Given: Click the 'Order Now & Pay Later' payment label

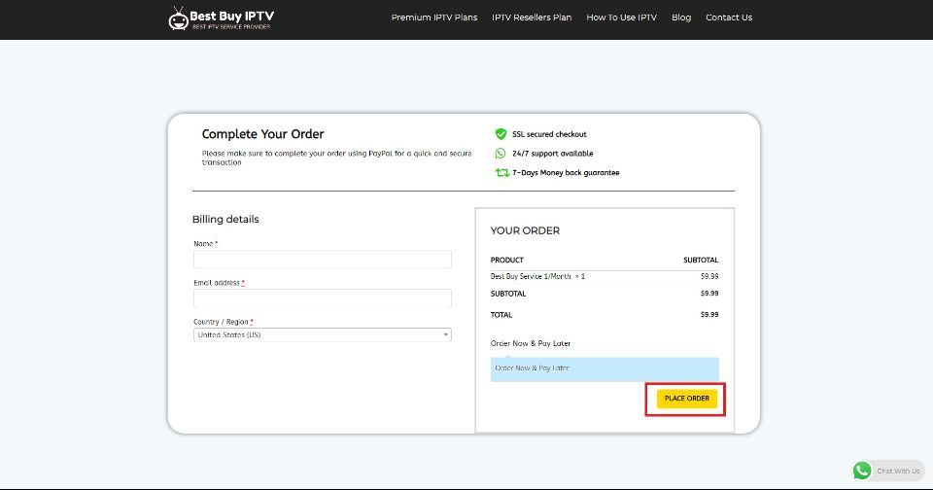Looking at the screenshot, I should [x=531, y=343].
